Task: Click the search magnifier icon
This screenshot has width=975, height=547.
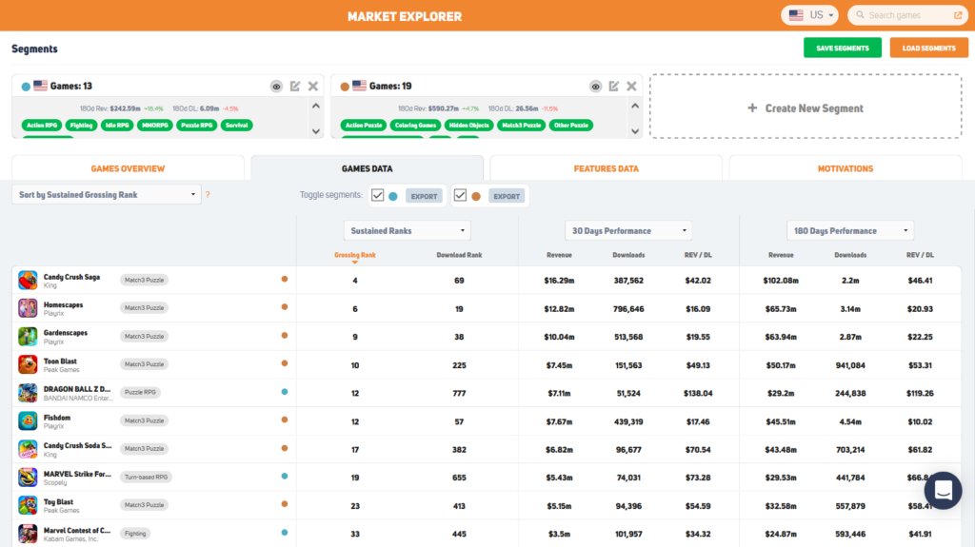Action: (860, 15)
